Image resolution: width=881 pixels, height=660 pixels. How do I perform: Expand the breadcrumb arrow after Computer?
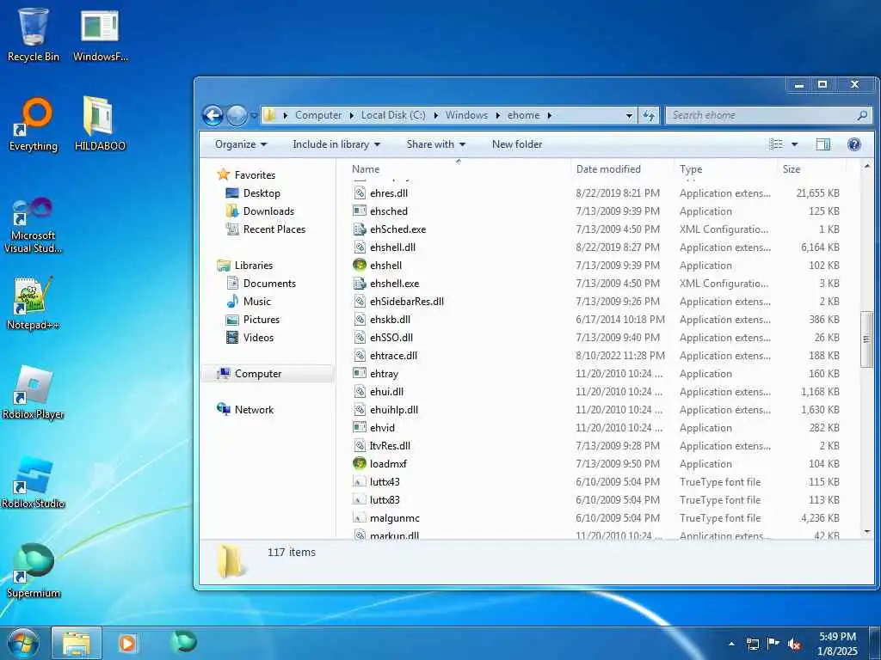pos(352,116)
